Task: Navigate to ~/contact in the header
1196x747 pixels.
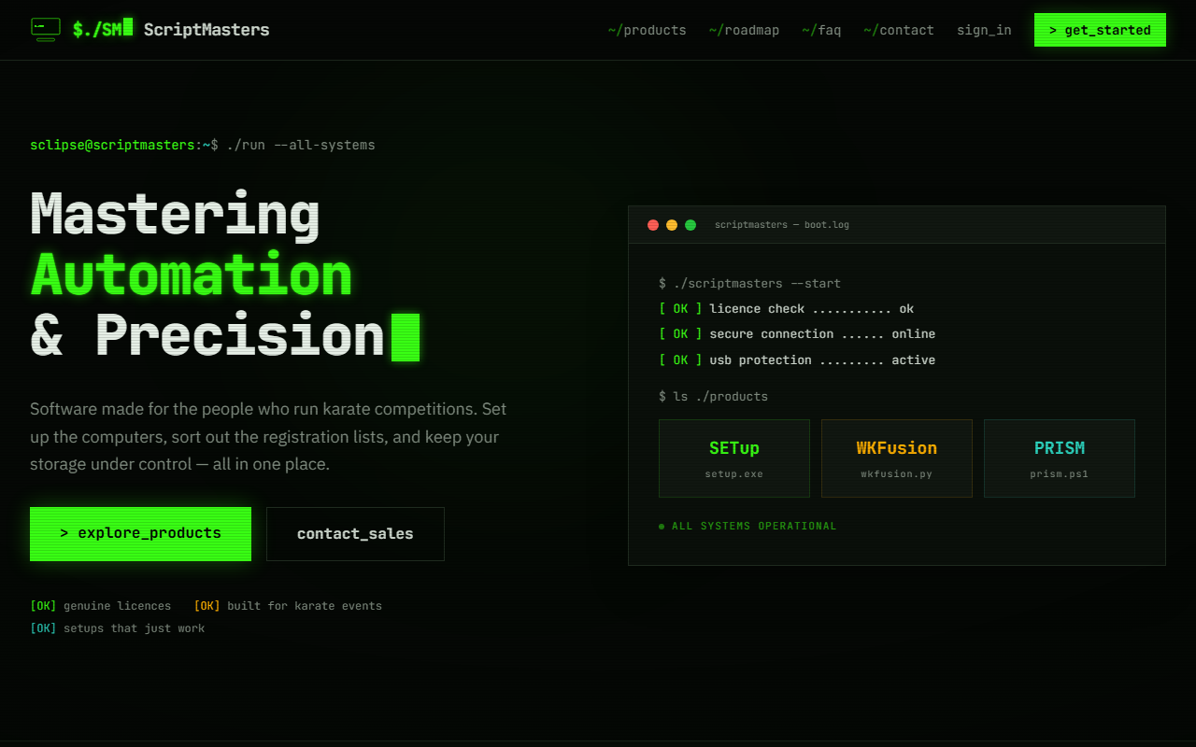Action: 899,30
